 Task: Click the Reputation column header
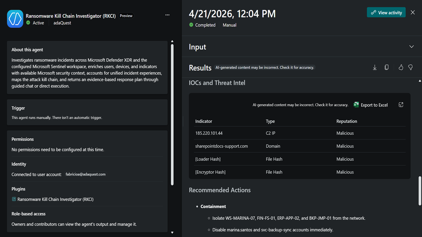click(x=347, y=121)
